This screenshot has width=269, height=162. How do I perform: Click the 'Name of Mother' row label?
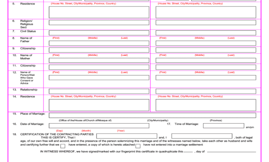(x=26, y=57)
